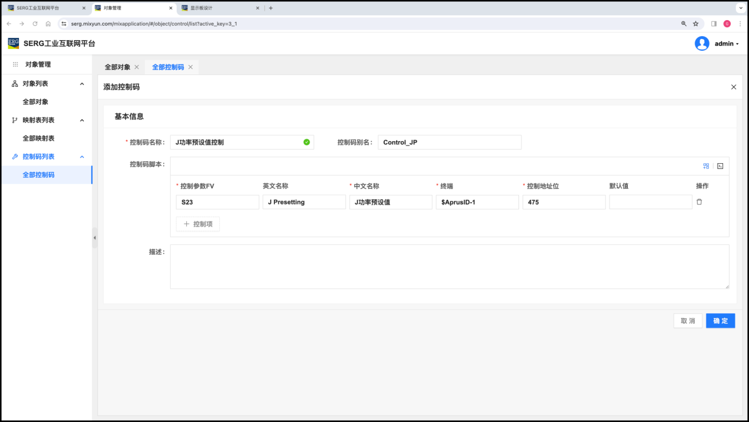Click the 描述 description text area
The height and width of the screenshot is (422, 749).
pyautogui.click(x=449, y=267)
